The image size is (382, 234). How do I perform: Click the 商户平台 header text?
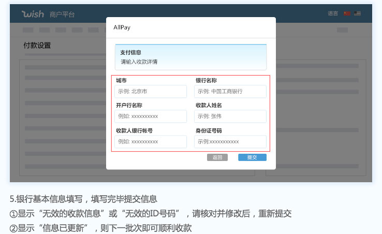click(x=62, y=14)
